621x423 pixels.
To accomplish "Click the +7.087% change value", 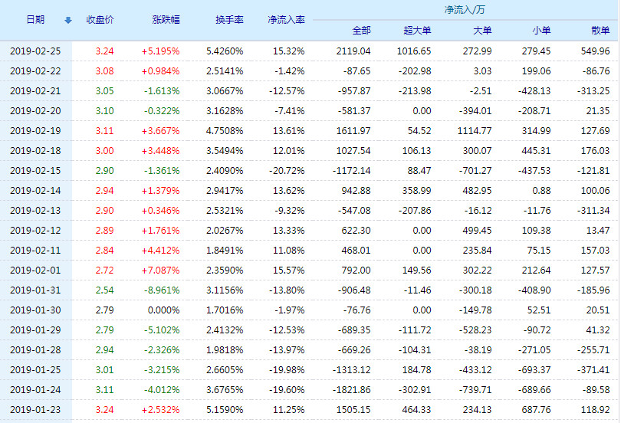I will (163, 270).
